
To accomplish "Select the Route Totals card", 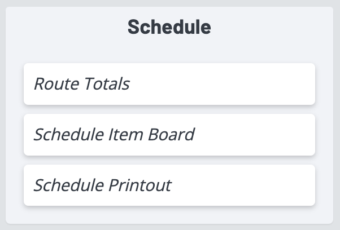I will (x=169, y=84).
